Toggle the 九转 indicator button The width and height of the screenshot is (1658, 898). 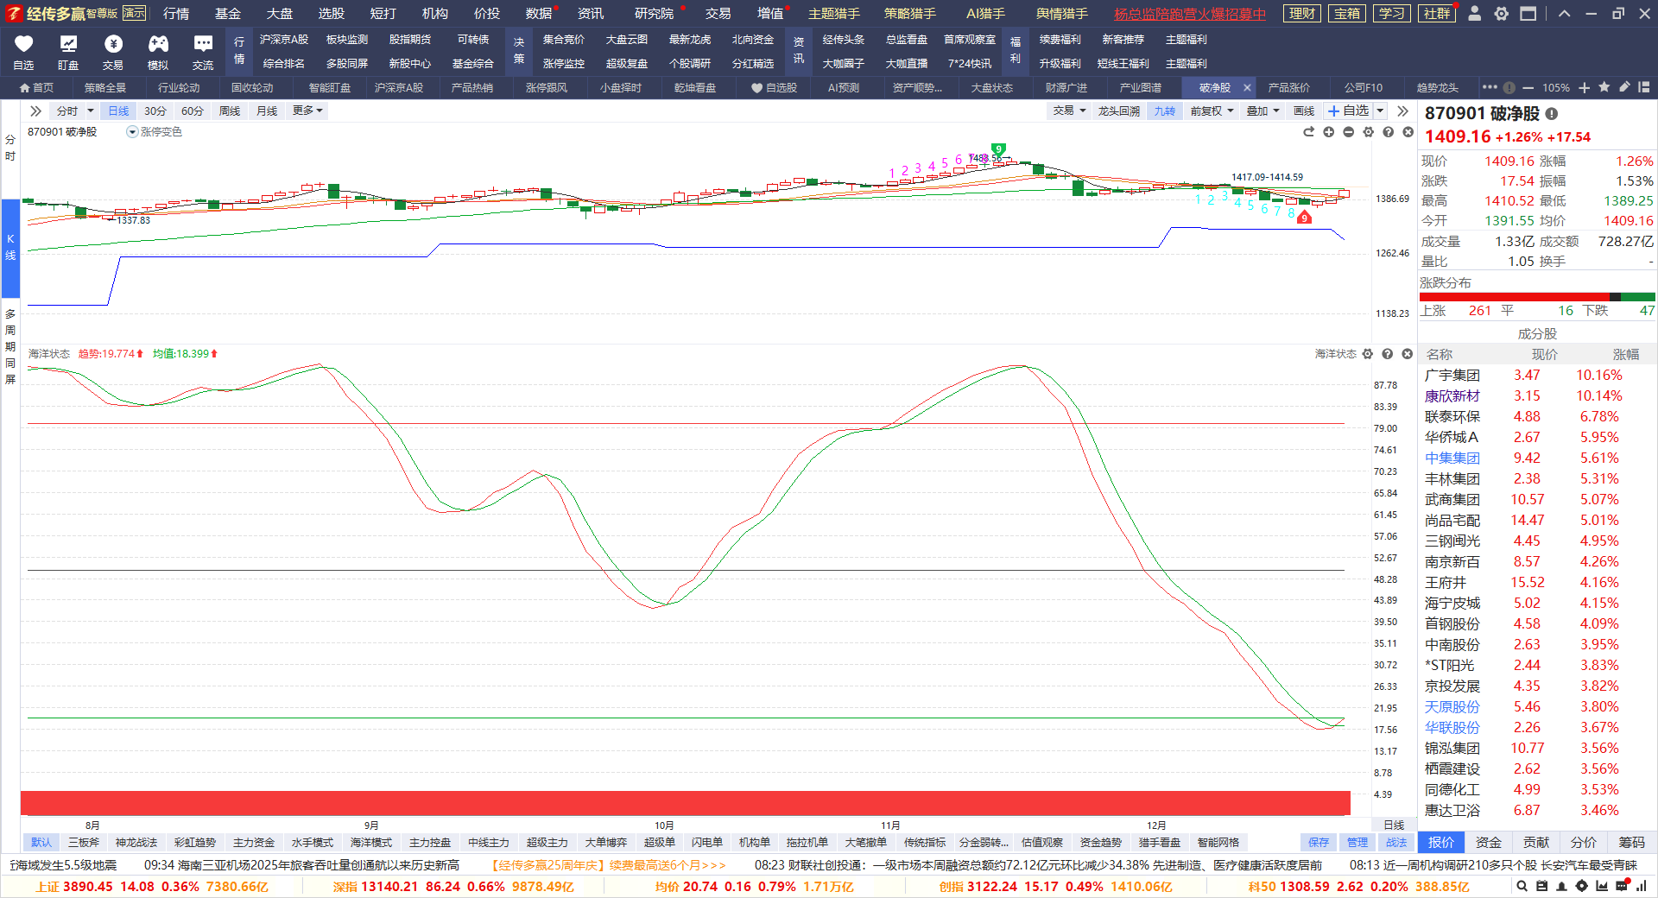(x=1165, y=111)
